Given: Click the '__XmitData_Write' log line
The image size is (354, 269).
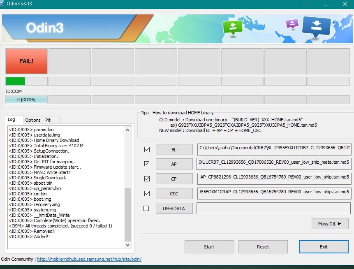Looking at the screenshot, I should [x=39, y=215].
